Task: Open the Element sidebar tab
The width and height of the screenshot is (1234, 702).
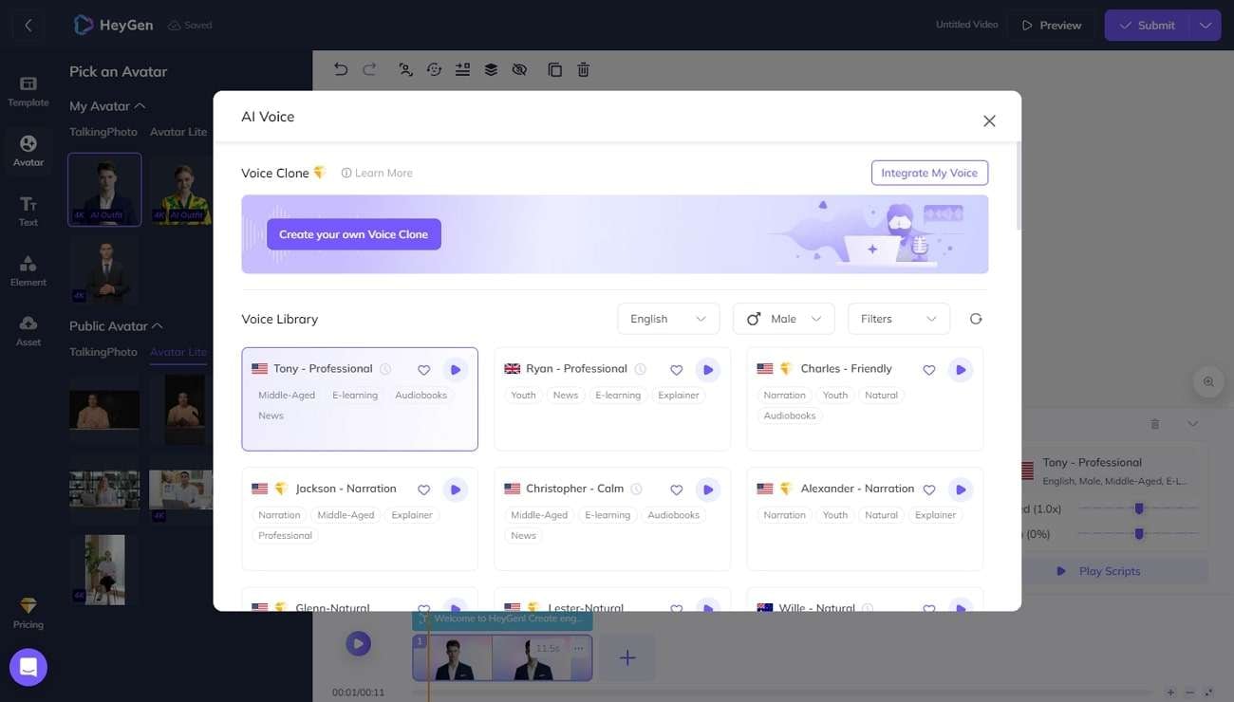Action: click(x=28, y=270)
